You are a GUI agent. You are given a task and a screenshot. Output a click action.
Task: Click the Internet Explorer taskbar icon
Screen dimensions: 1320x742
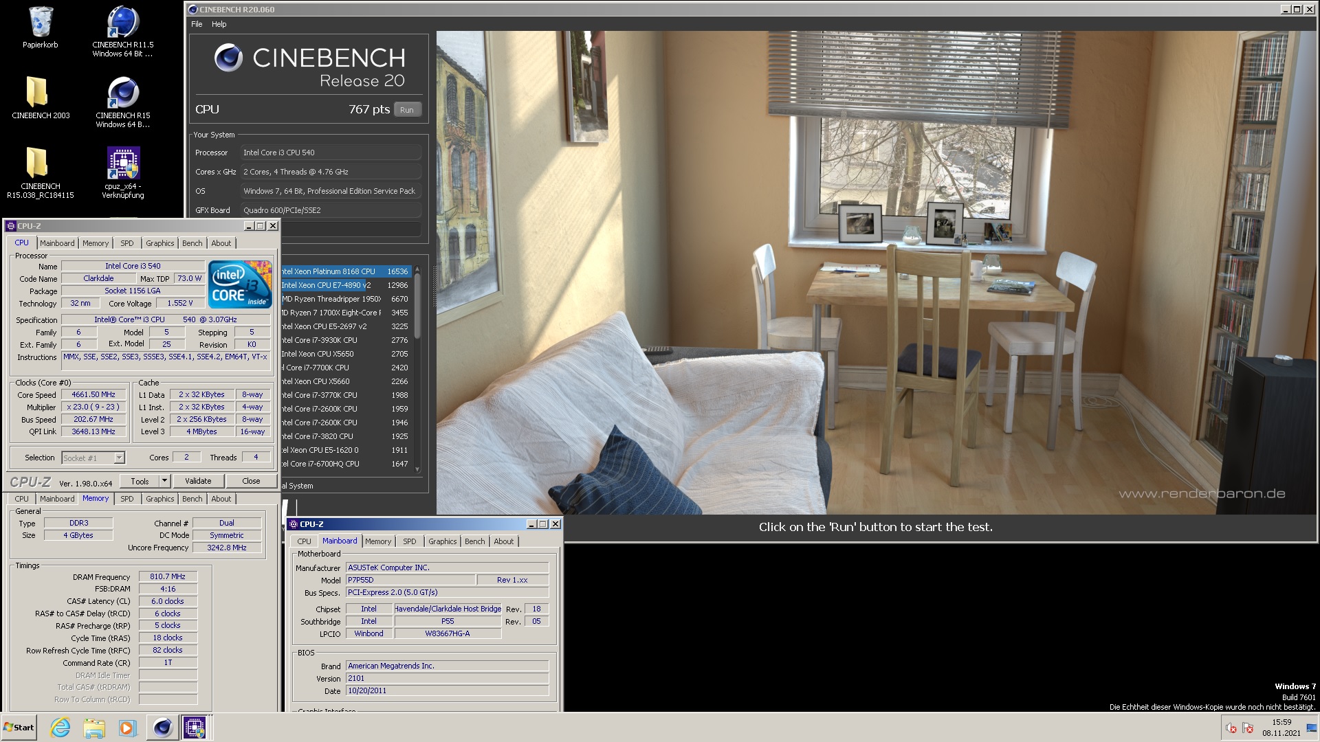click(60, 728)
